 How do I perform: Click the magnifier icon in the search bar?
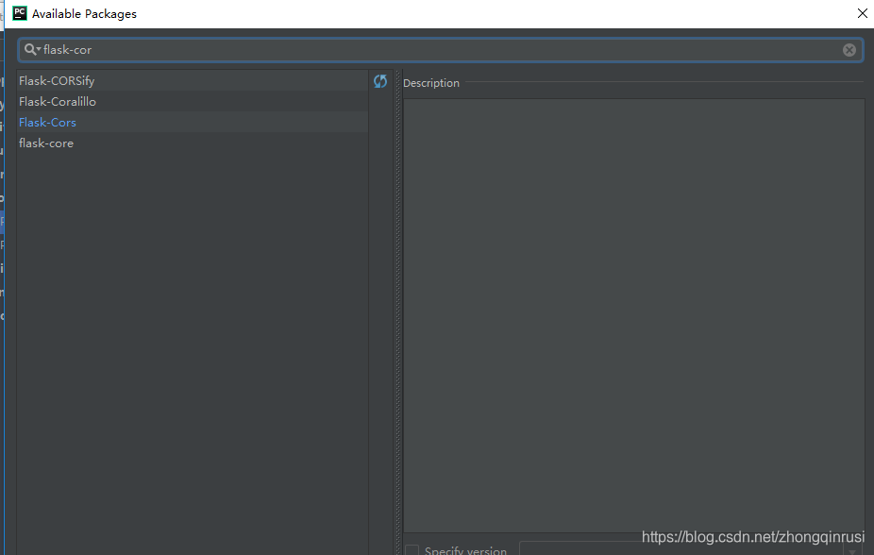pos(29,49)
